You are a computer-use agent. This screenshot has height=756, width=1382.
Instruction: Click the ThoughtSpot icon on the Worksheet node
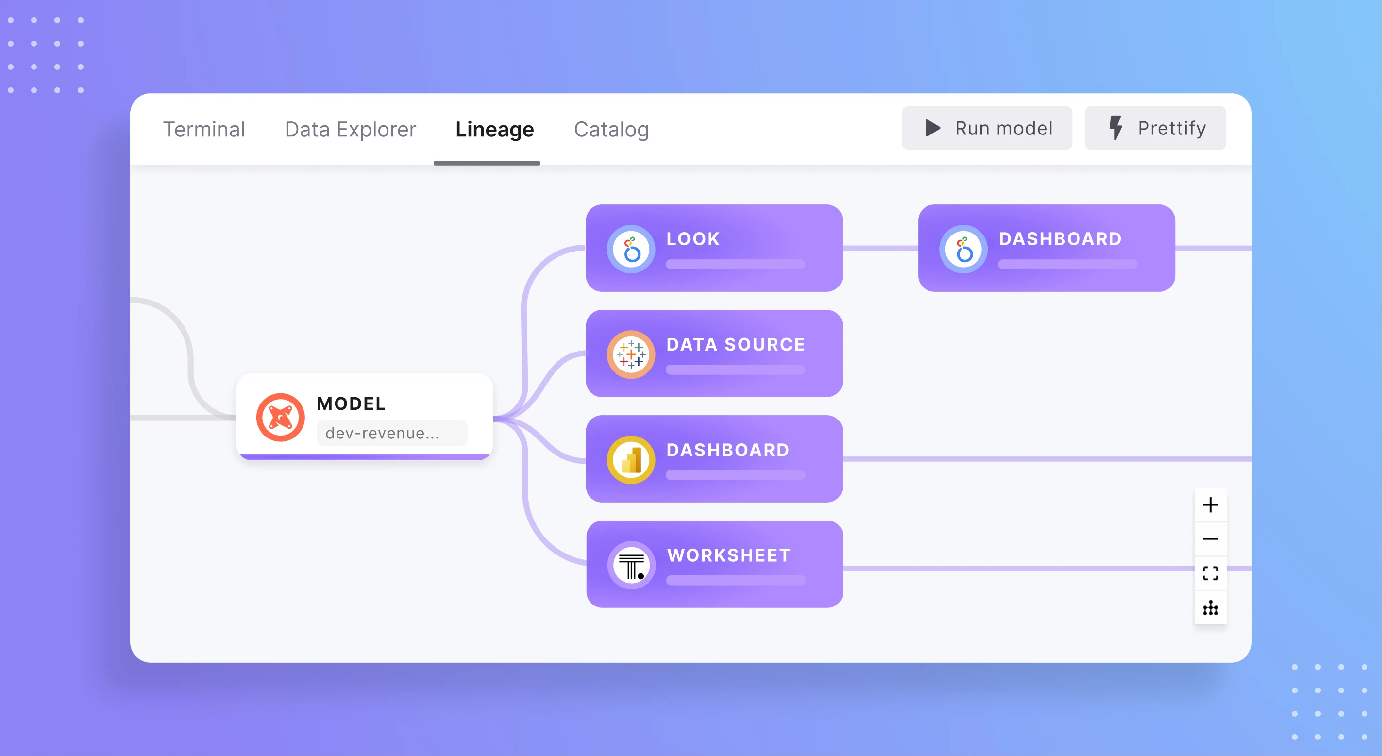pos(631,566)
